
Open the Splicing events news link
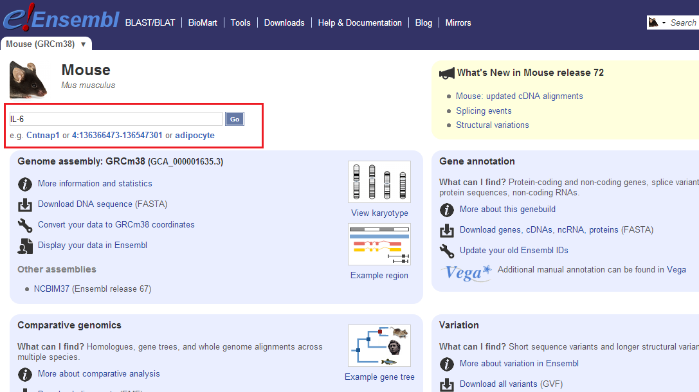pyautogui.click(x=484, y=111)
